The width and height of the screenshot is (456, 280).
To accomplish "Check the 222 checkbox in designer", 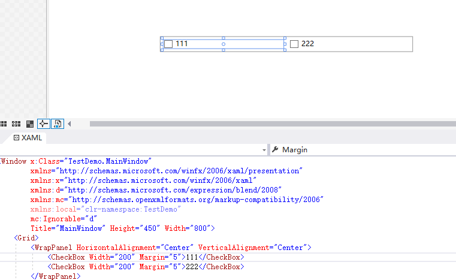I will (x=294, y=44).
